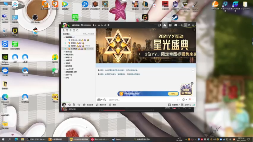The image size is (253, 142).
Task: Share the channel using the share icon
Action: tap(105, 25)
